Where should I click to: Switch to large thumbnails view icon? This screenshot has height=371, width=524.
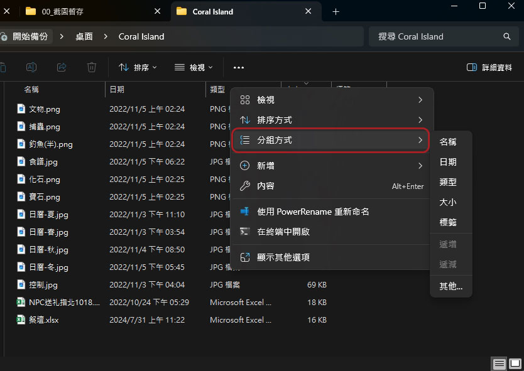[515, 363]
